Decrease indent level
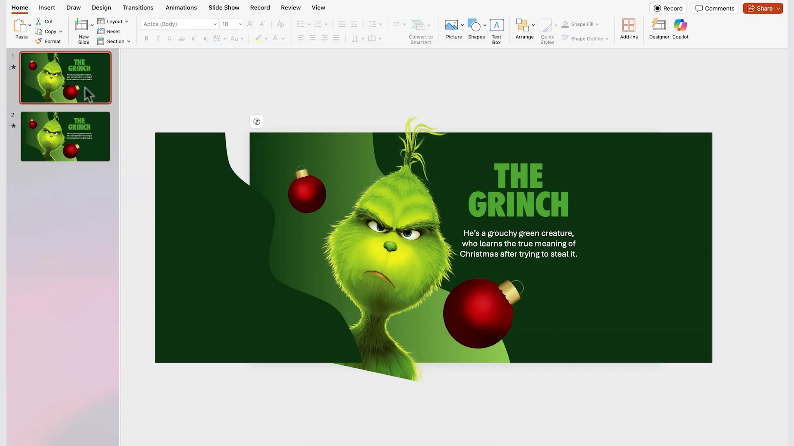The height and width of the screenshot is (446, 794). coord(342,24)
